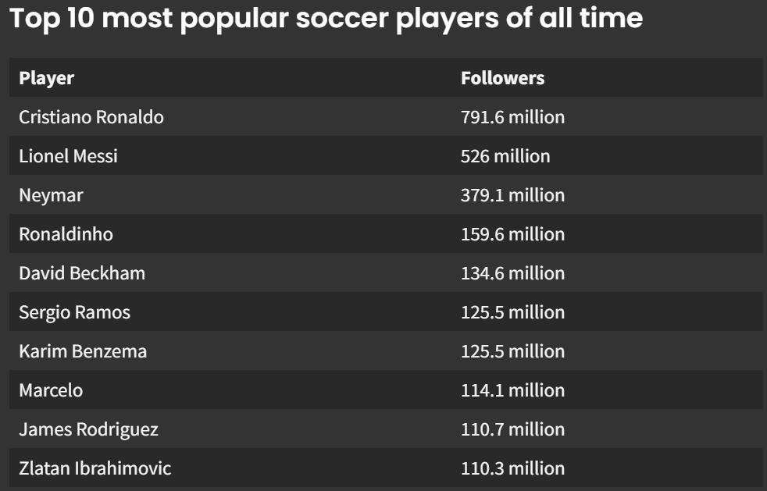Select the David Beckham name cell
Image resolution: width=767 pixels, height=491 pixels.
tap(82, 273)
